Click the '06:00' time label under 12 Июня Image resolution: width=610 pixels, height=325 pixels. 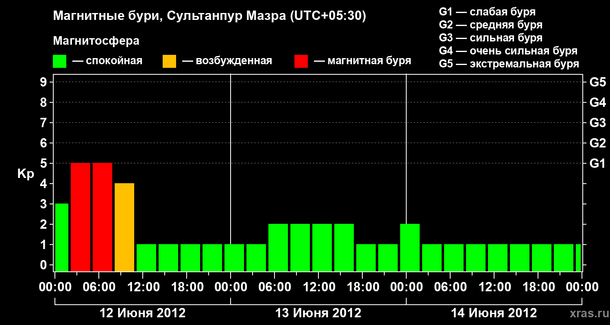(x=99, y=287)
